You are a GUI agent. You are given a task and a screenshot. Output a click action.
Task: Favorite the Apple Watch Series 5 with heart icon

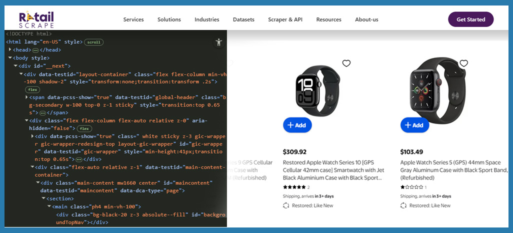click(463, 63)
